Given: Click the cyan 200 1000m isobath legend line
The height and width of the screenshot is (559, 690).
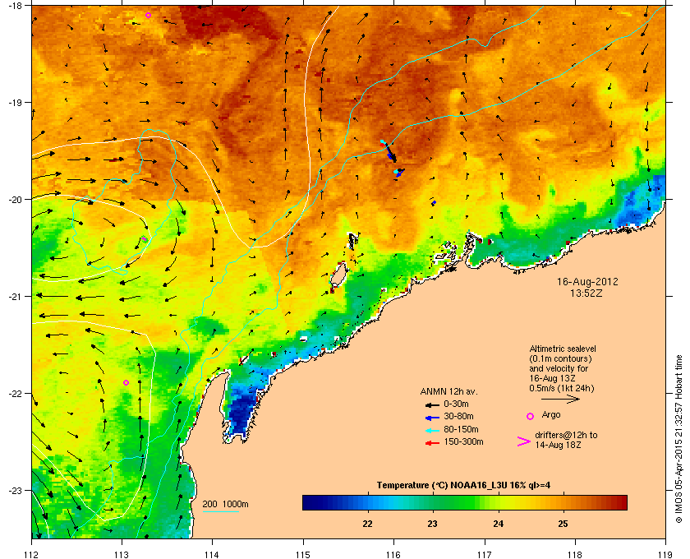Looking at the screenshot, I should pyautogui.click(x=220, y=512).
